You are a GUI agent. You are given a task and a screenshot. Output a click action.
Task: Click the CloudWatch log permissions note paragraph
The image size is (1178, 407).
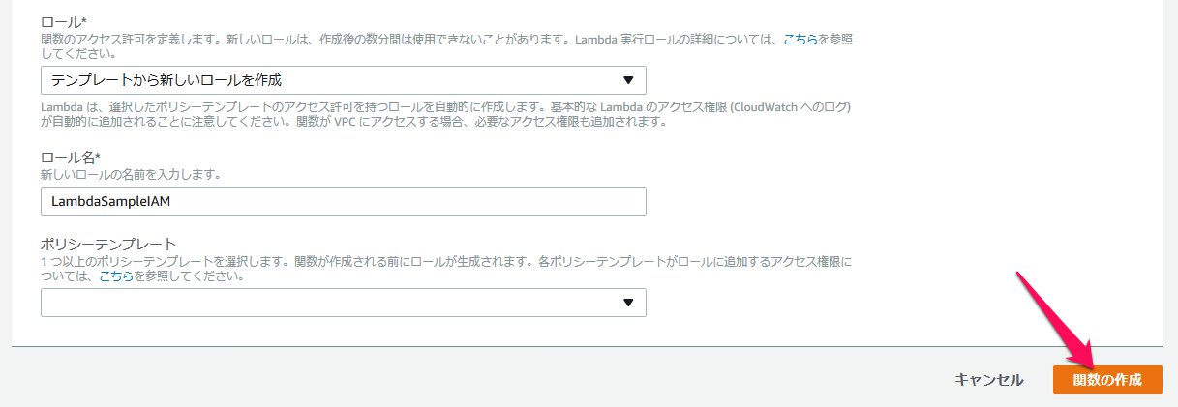[445, 106]
